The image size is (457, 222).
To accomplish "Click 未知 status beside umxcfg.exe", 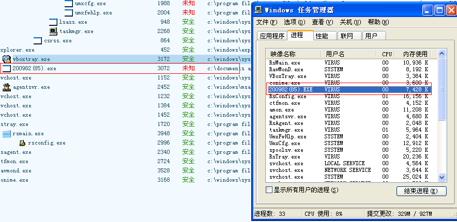I will (188, 4).
